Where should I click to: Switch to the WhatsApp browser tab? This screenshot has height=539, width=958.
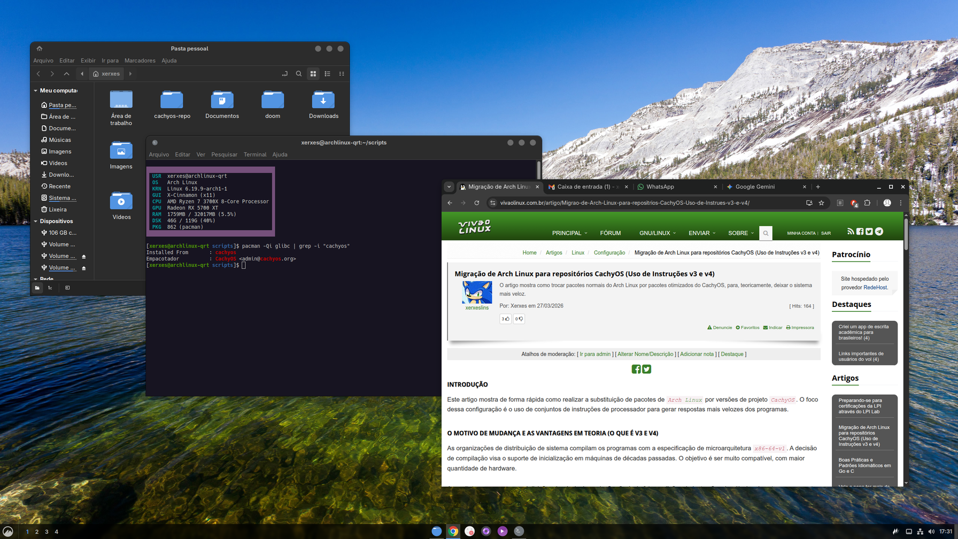click(660, 187)
